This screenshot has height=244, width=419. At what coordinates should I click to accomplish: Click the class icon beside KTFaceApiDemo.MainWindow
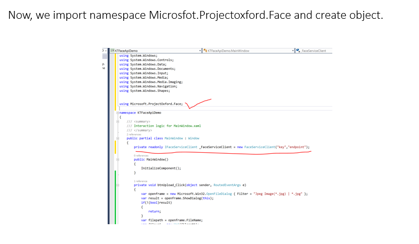point(205,51)
